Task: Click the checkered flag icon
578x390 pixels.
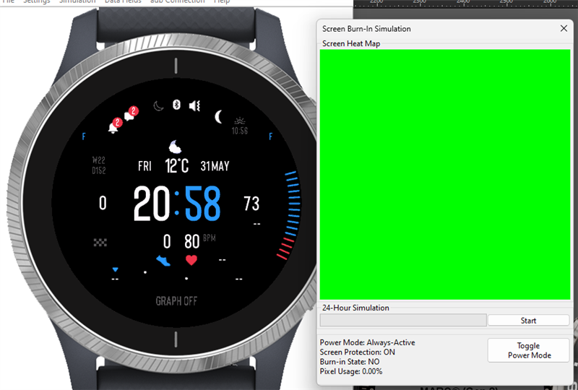Action: pyautogui.click(x=100, y=242)
